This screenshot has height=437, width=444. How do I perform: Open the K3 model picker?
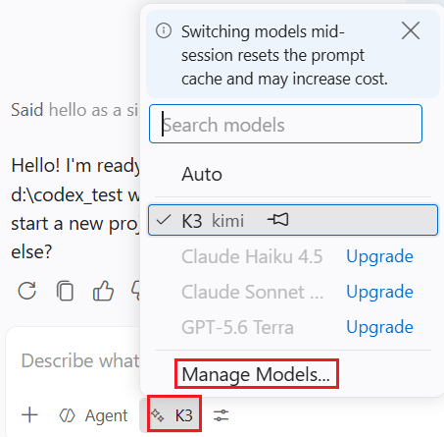(173, 415)
